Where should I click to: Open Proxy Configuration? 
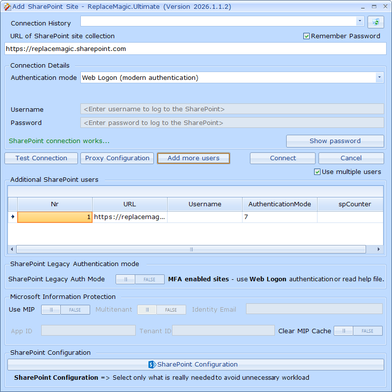coord(117,158)
